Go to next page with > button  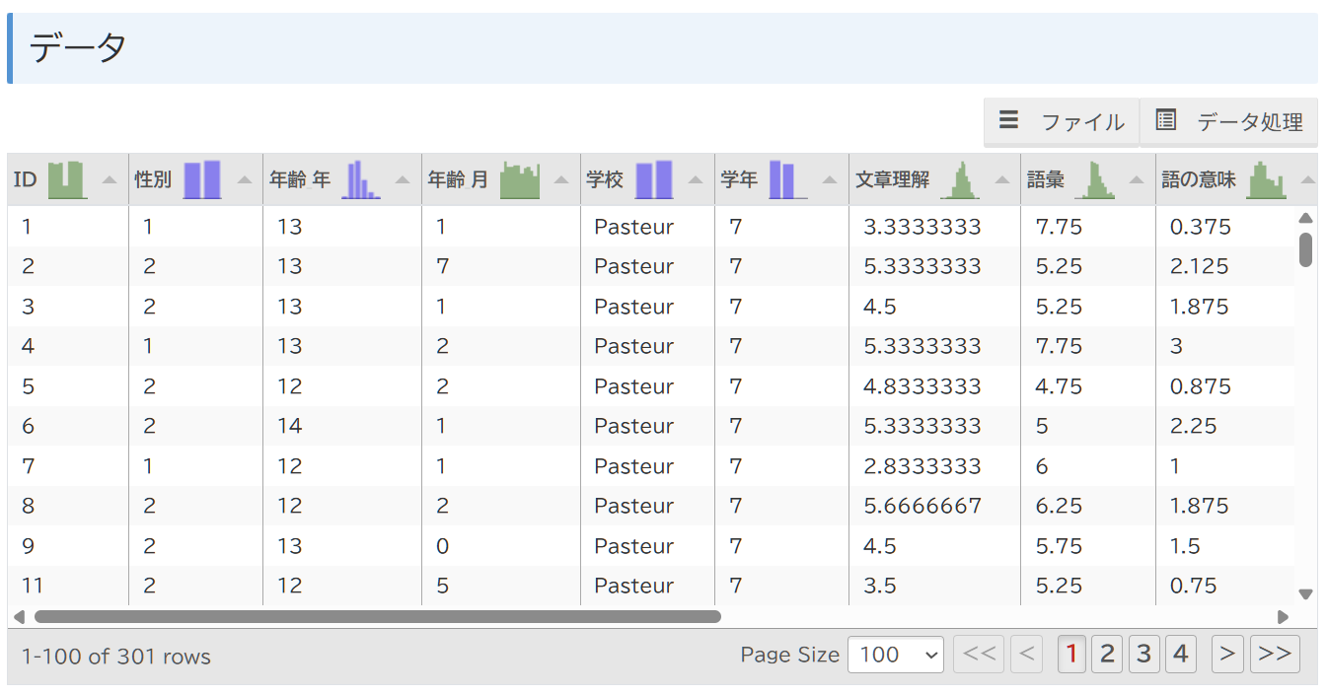1227,654
